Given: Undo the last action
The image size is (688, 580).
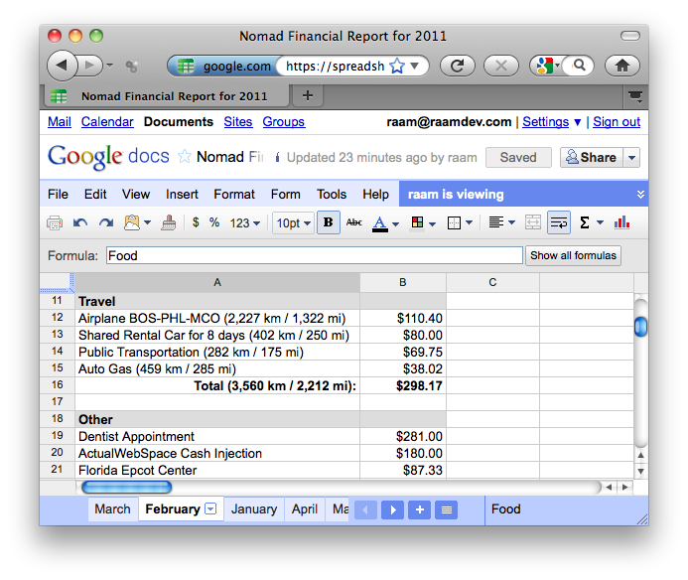Looking at the screenshot, I should click(80, 222).
